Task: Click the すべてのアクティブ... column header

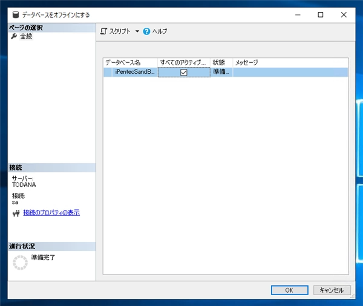Action: pyautogui.click(x=184, y=62)
